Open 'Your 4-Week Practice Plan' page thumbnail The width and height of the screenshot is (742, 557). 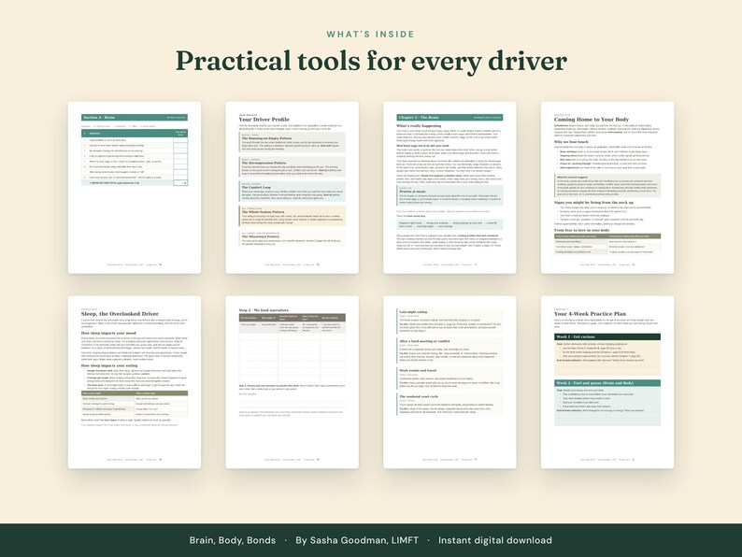(x=607, y=382)
